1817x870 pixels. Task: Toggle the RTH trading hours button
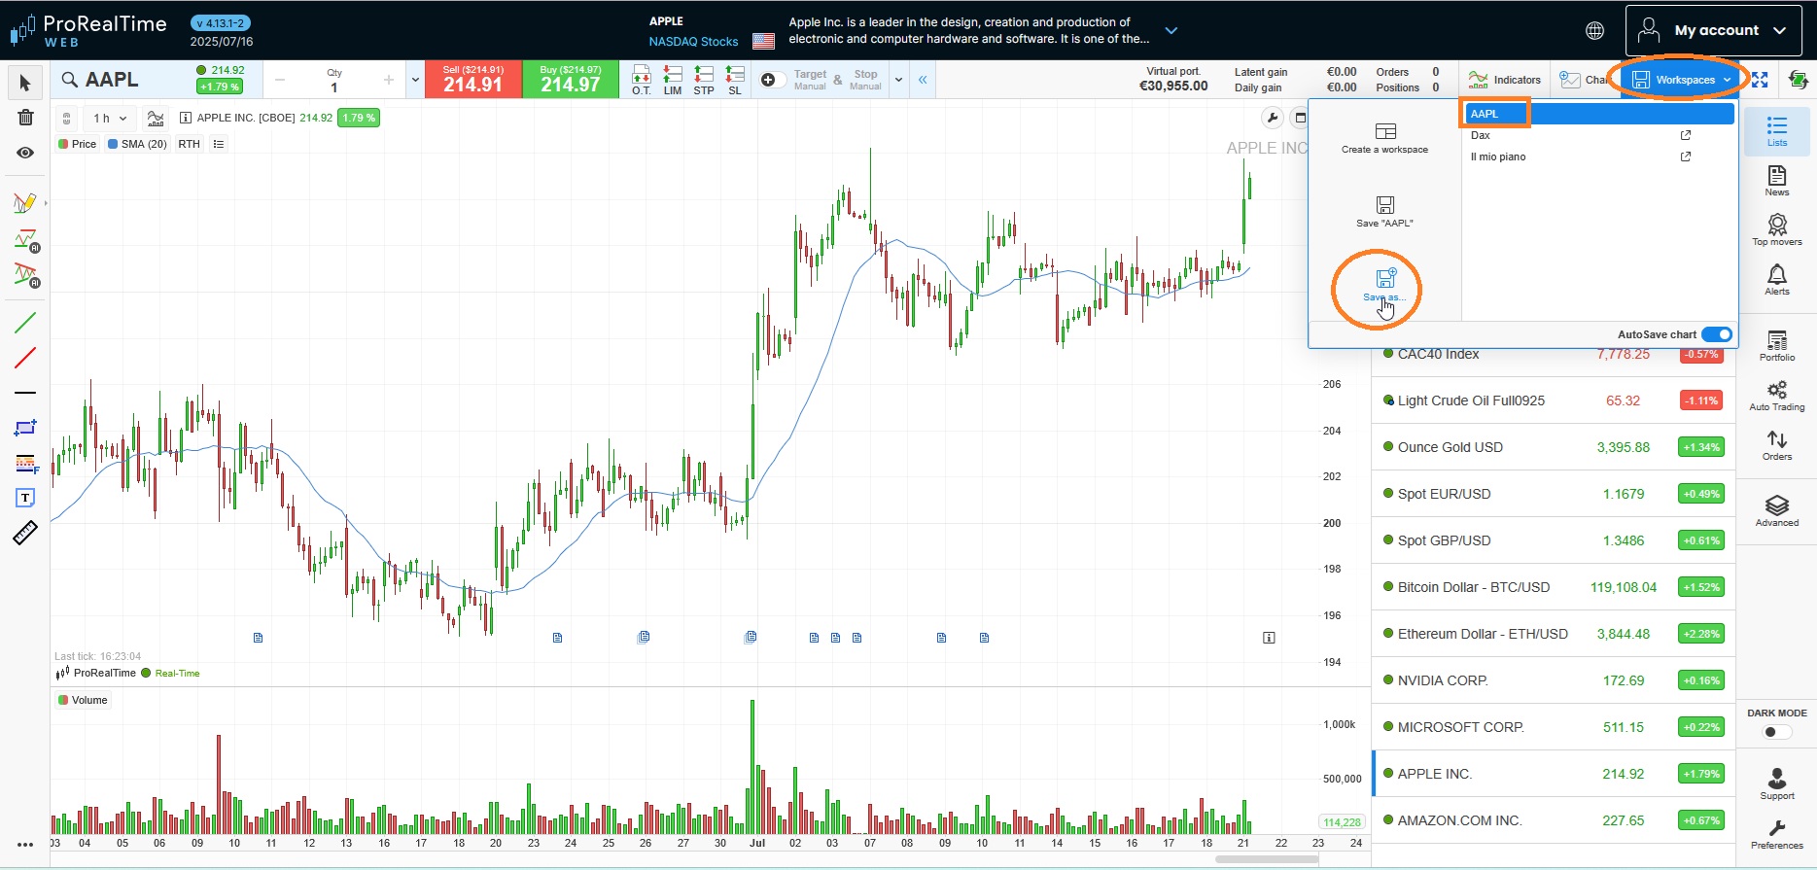[x=189, y=144]
